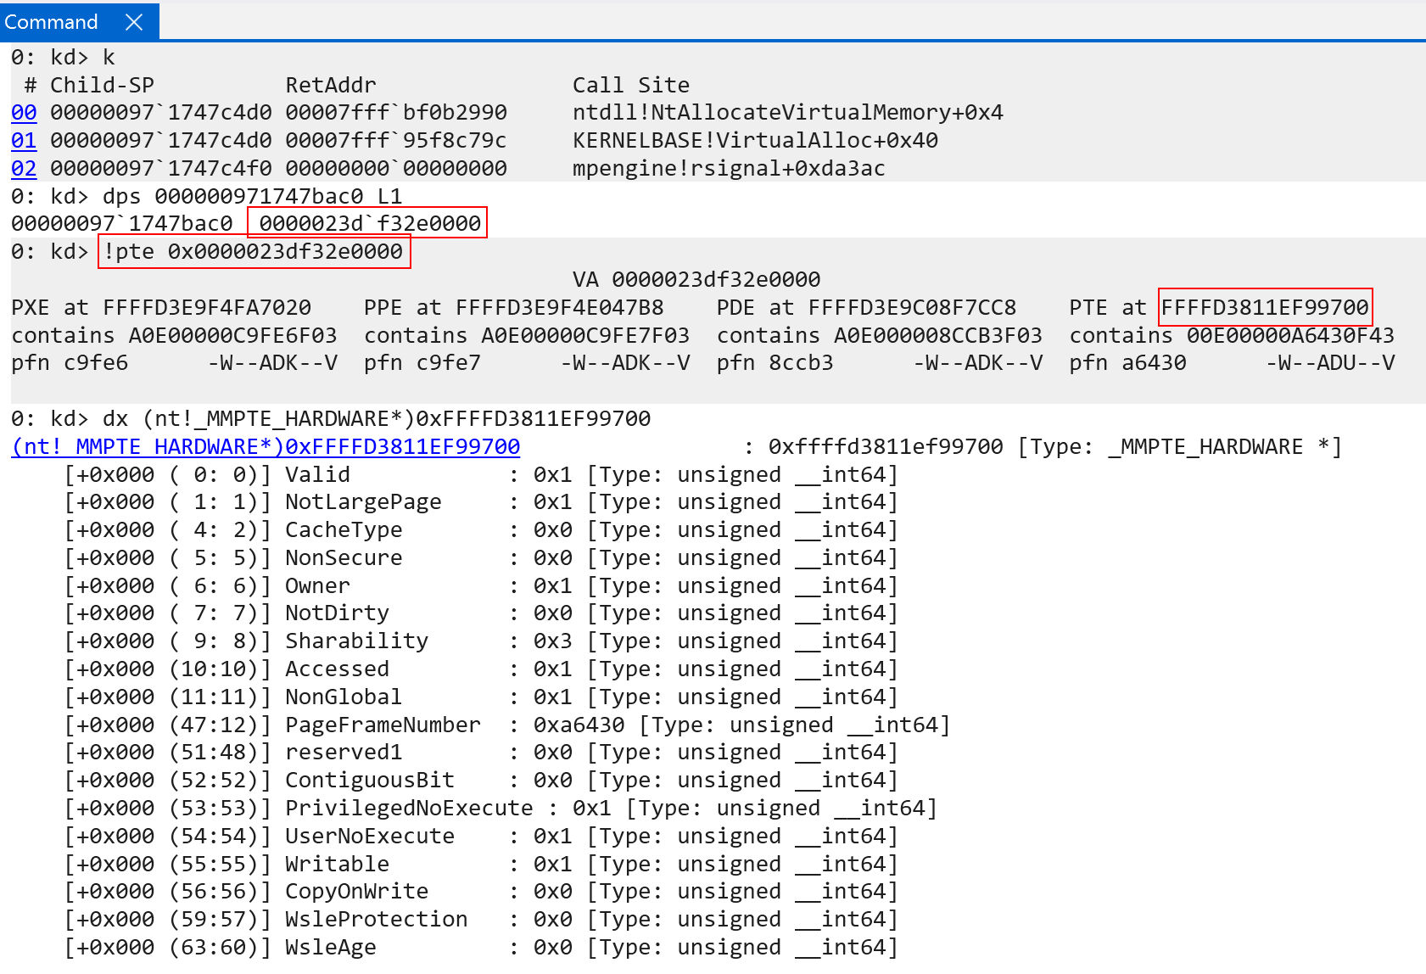Viewport: 1426px width, 974px height.
Task: Open stack frame 01 link
Action: coord(24,141)
